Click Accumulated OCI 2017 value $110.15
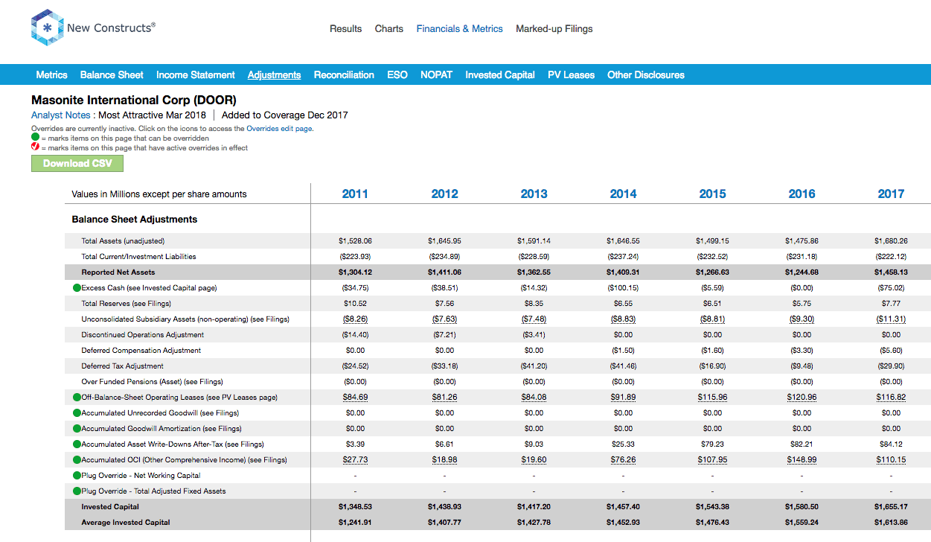 [891, 460]
